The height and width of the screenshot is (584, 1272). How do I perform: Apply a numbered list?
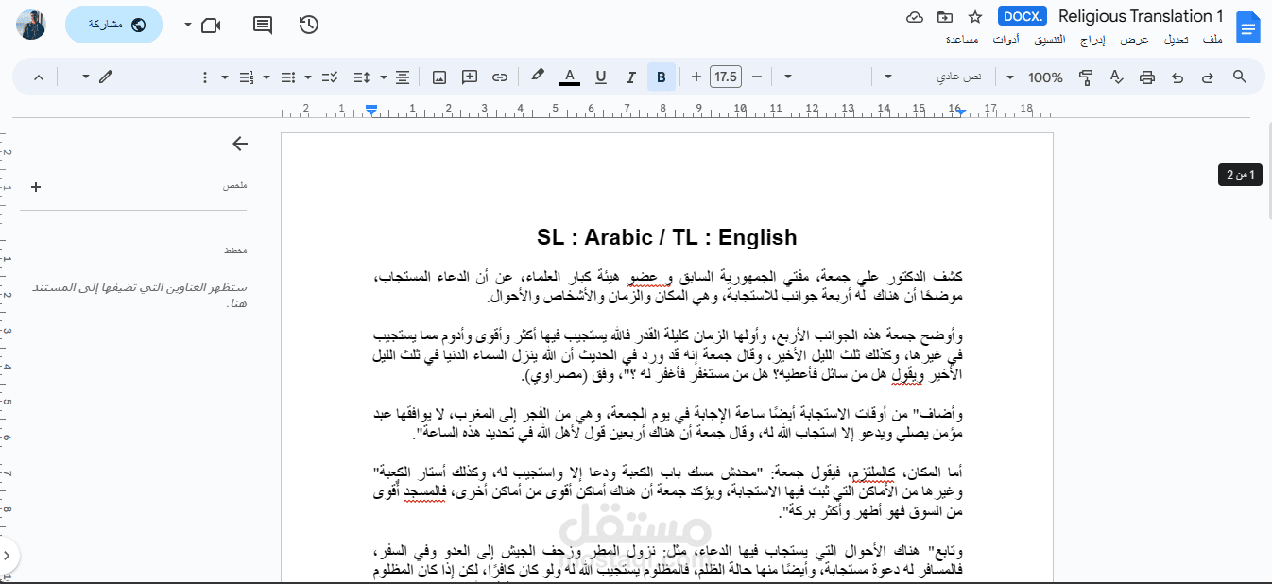[x=247, y=77]
